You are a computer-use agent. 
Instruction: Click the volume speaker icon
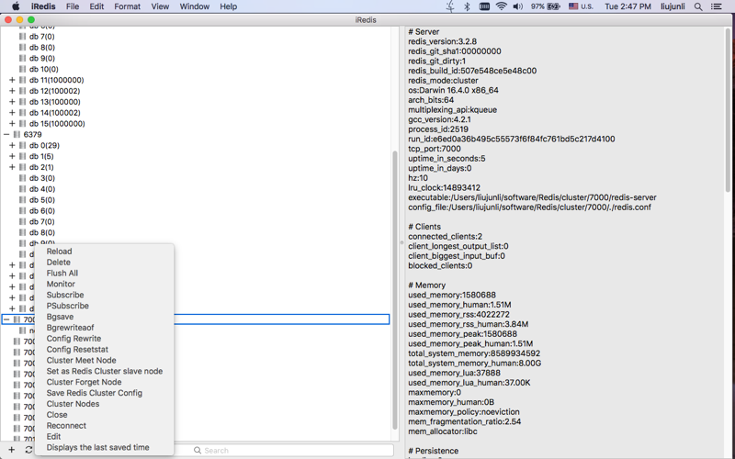point(518,6)
